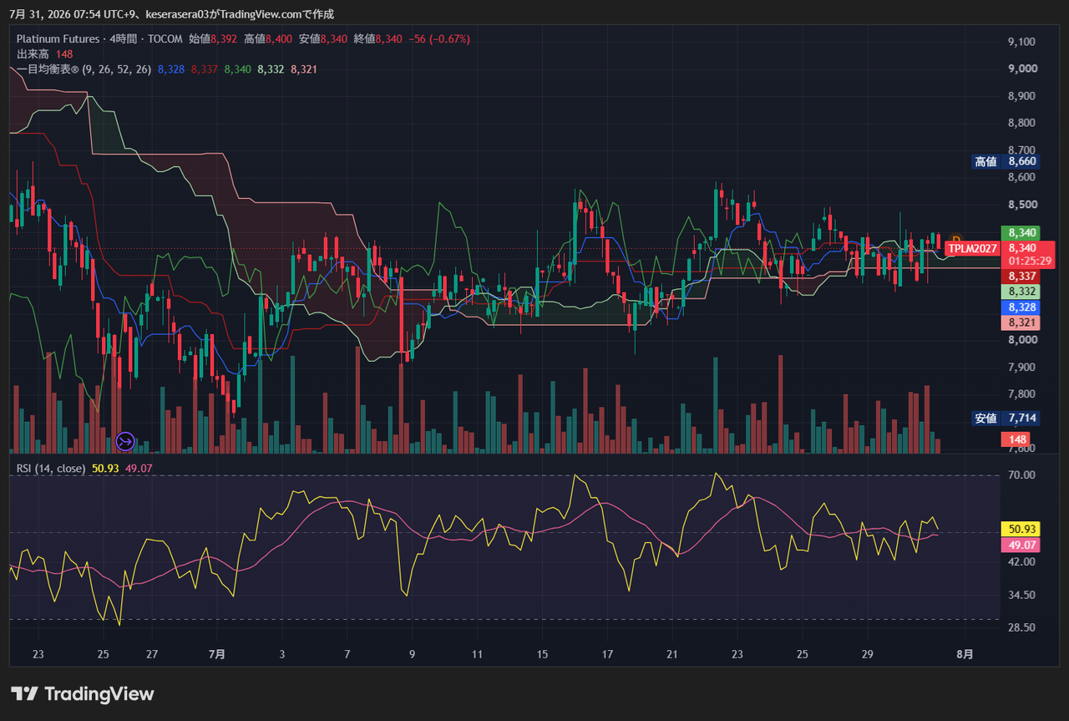Click the 8,500 level on the price axis
Viewport: 1069px width, 721px height.
coord(1022,205)
